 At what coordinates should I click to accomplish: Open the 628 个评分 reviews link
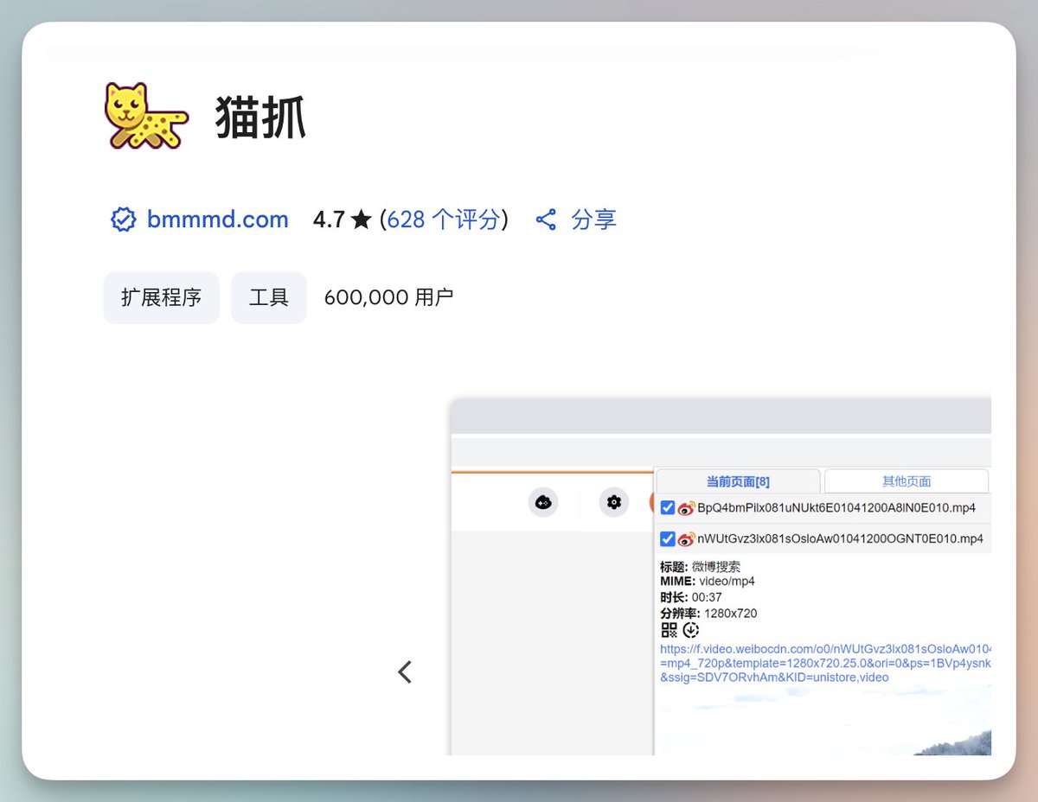coord(443,220)
